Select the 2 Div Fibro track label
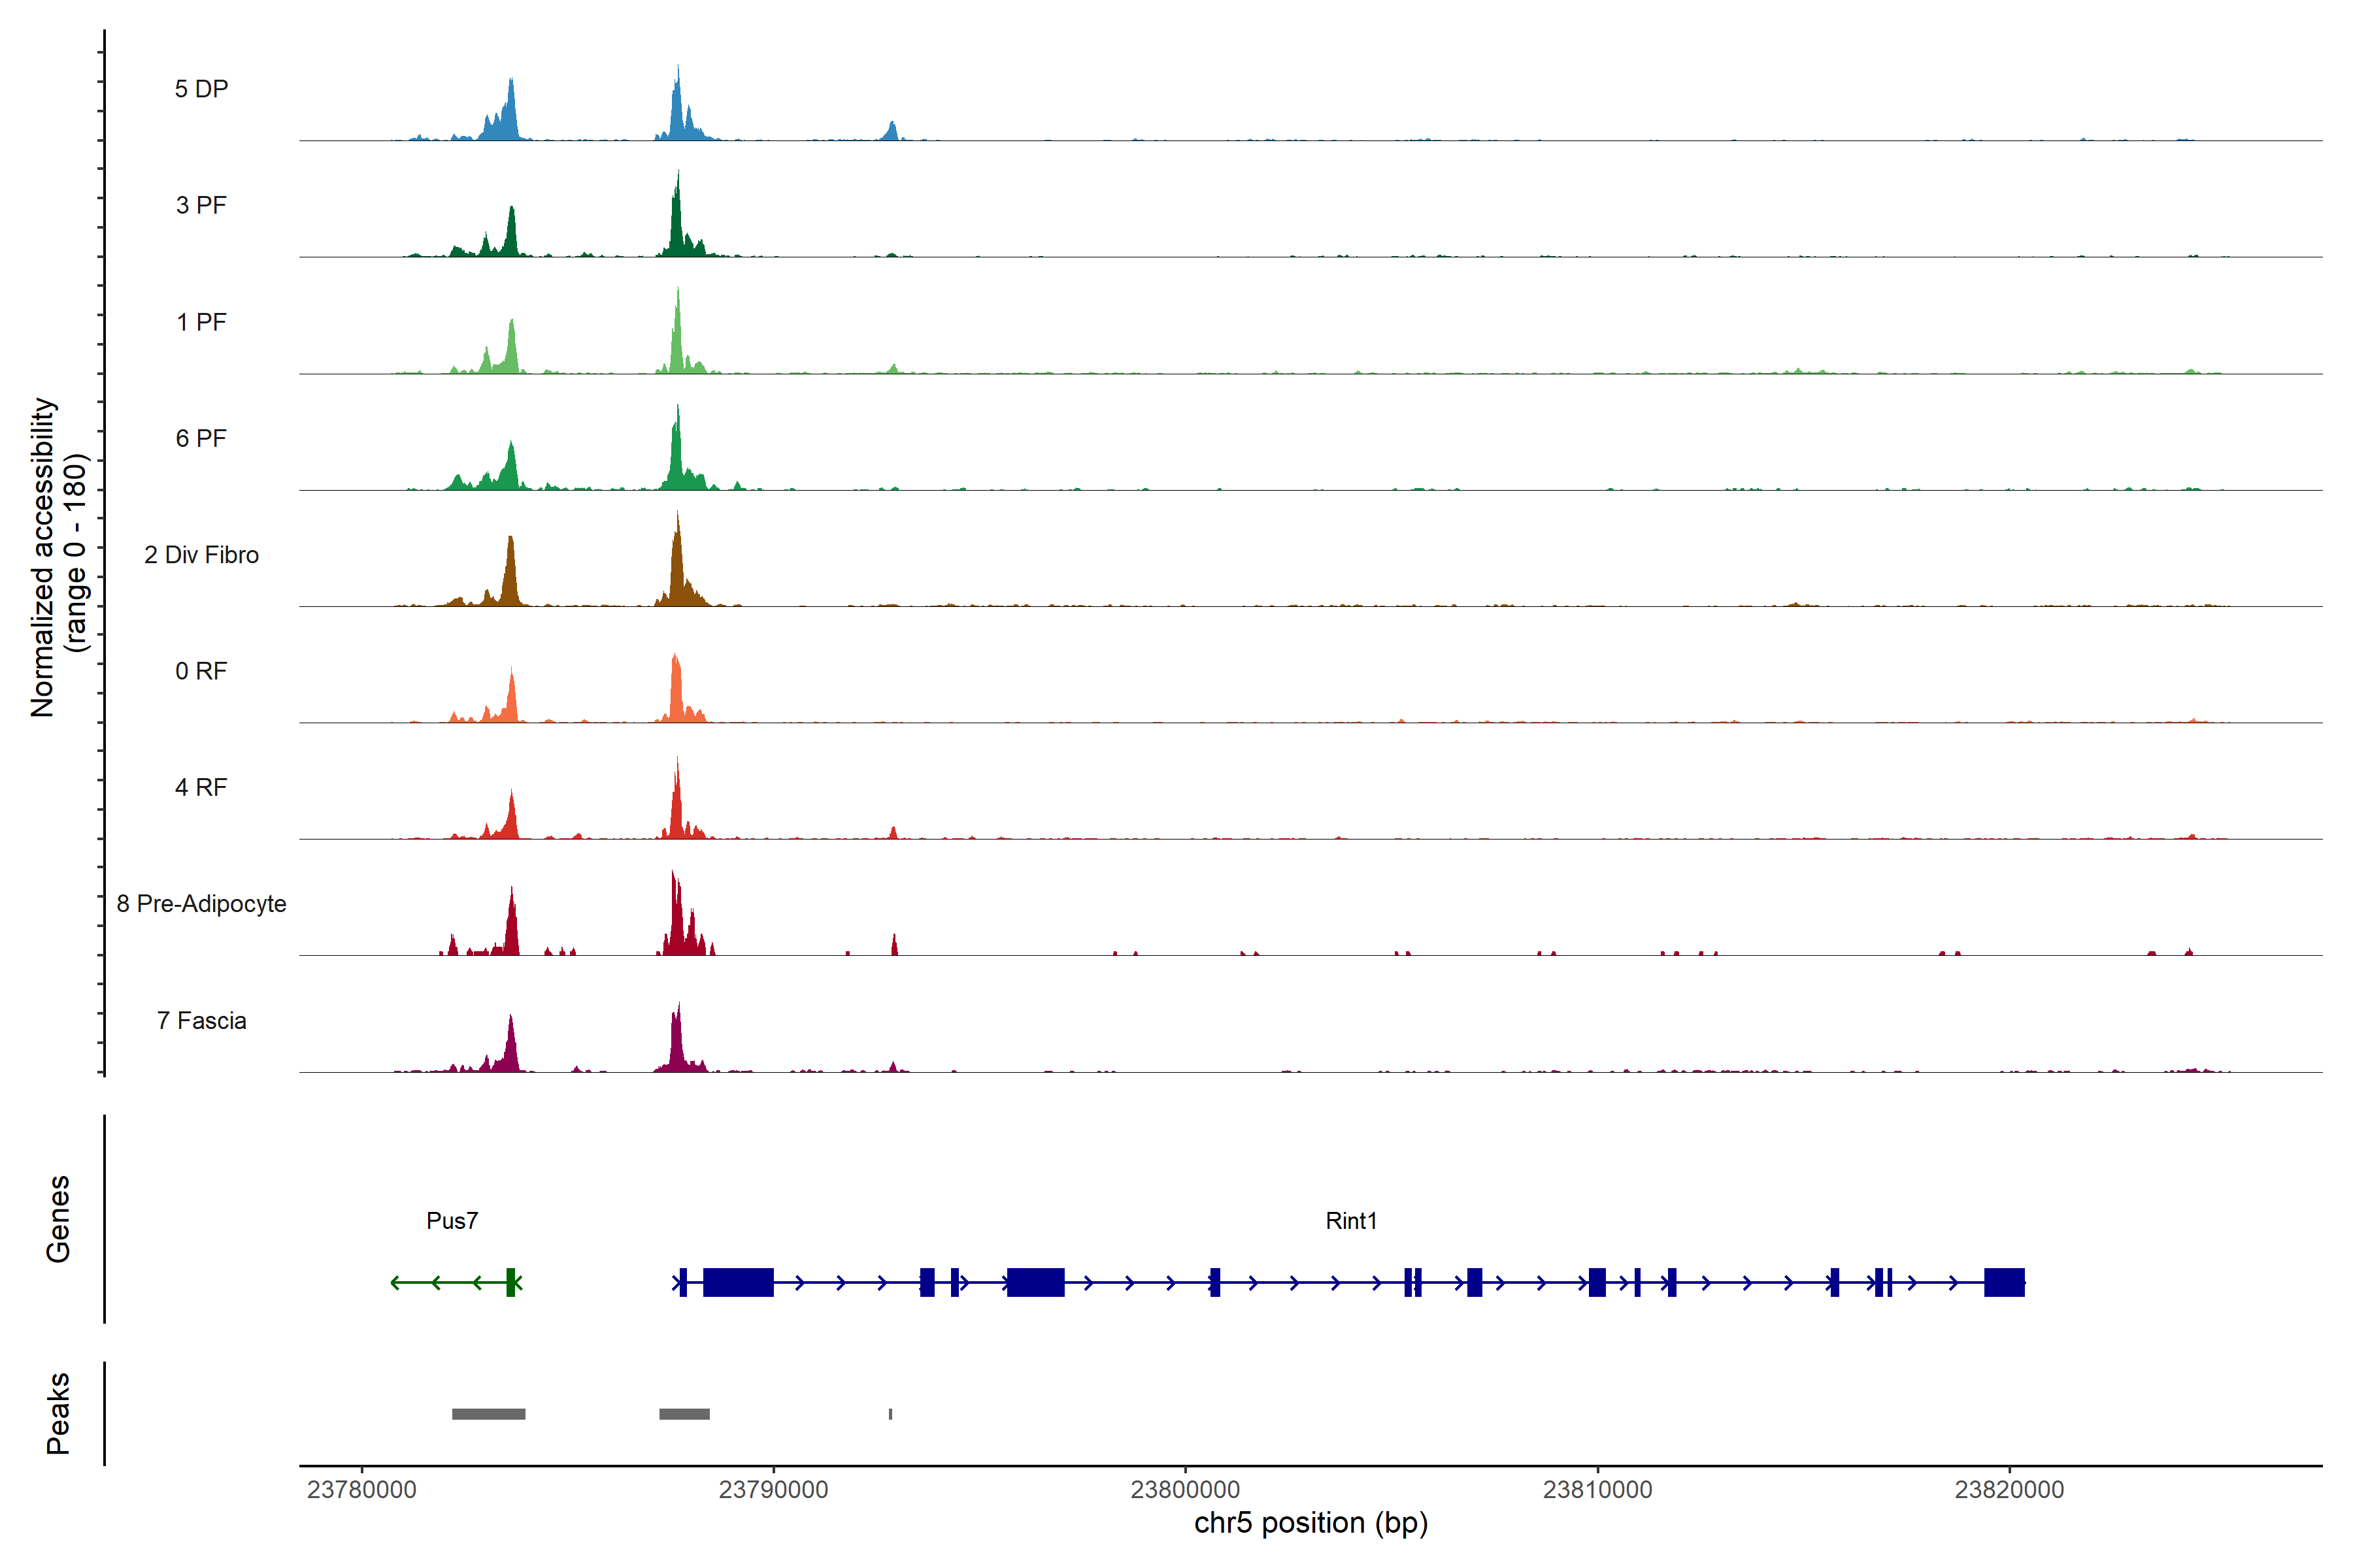2353x1568 pixels. tap(201, 555)
